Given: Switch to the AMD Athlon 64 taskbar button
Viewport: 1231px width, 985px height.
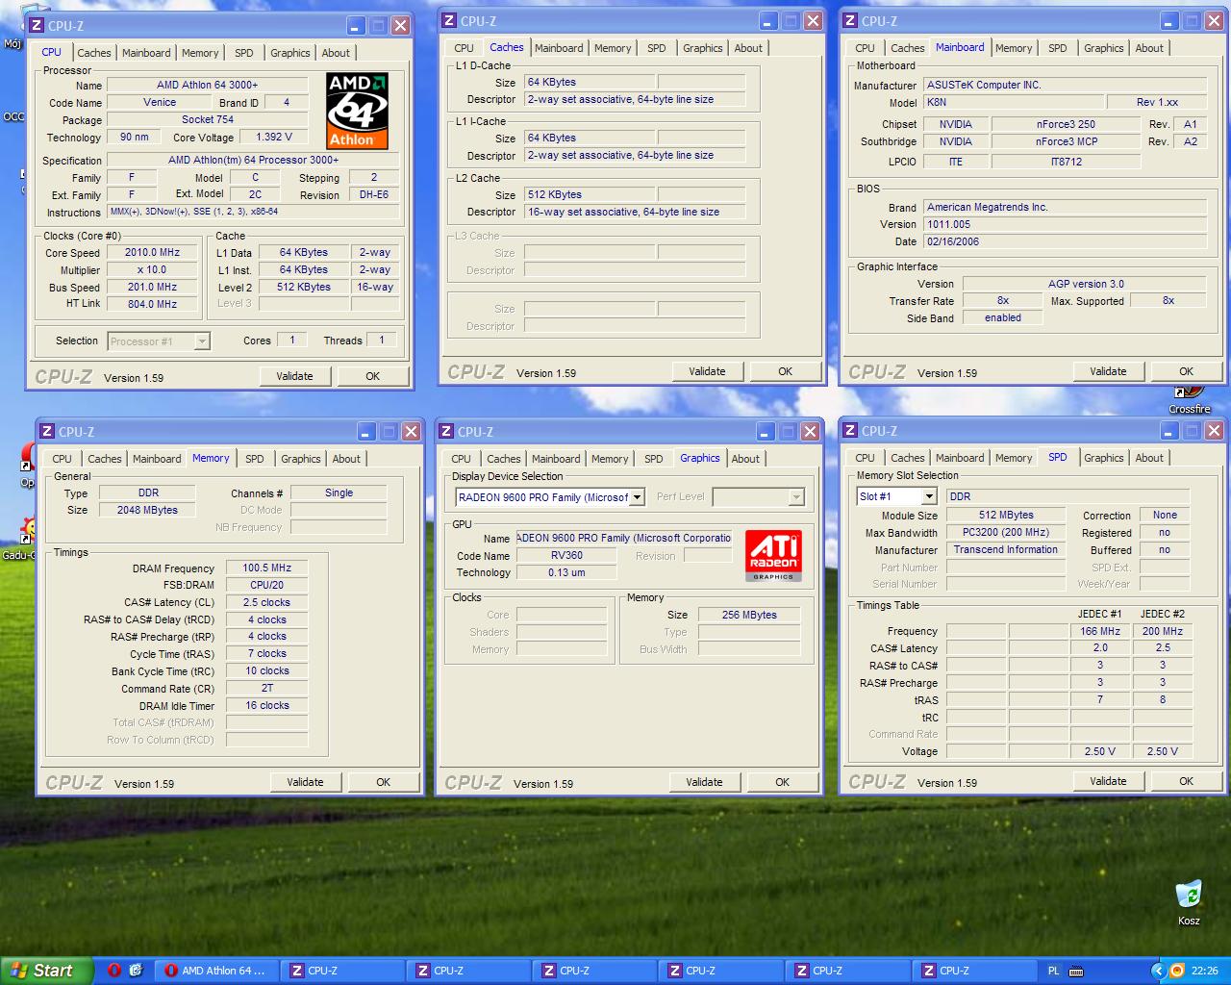Looking at the screenshot, I should pyautogui.click(x=217, y=971).
